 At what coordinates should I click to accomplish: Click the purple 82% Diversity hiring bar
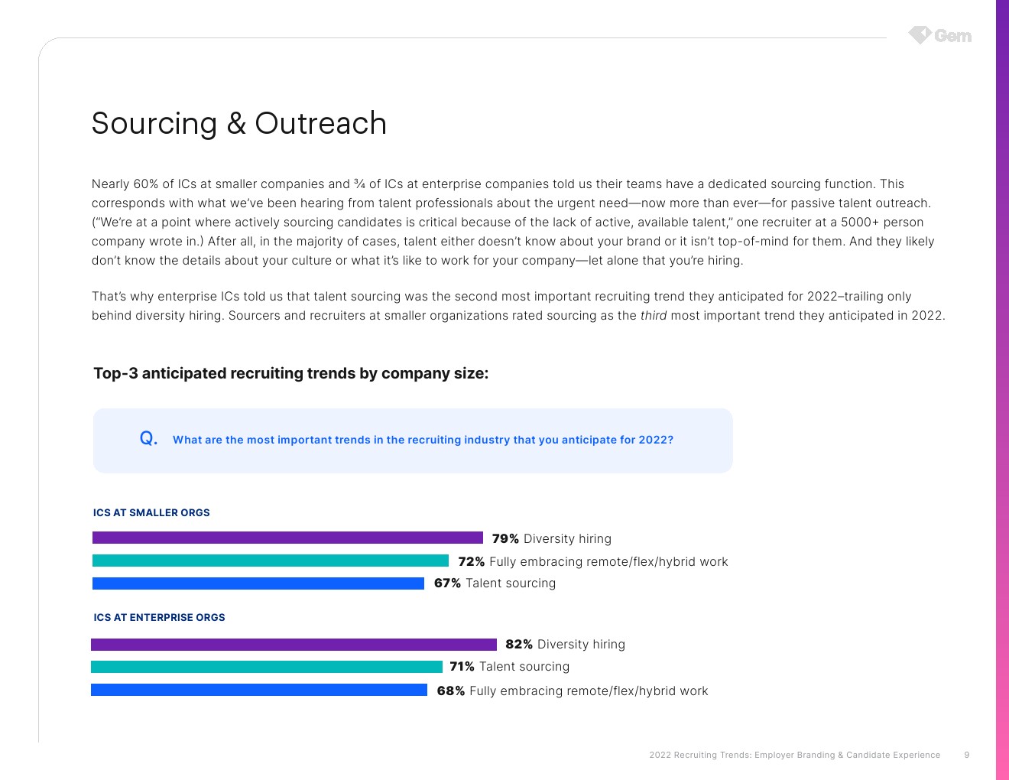(x=294, y=645)
